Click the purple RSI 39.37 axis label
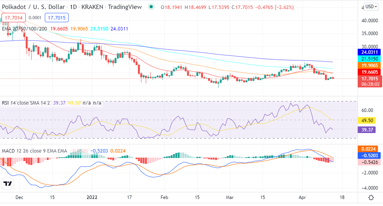 [367, 130]
